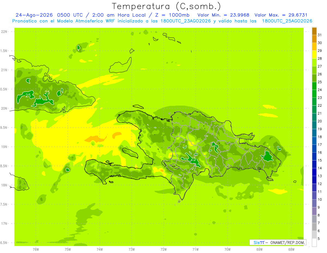Screen dimensions: 327x253
Task: Click the 25 contour label over Cuba
Action: (x=28, y=96)
